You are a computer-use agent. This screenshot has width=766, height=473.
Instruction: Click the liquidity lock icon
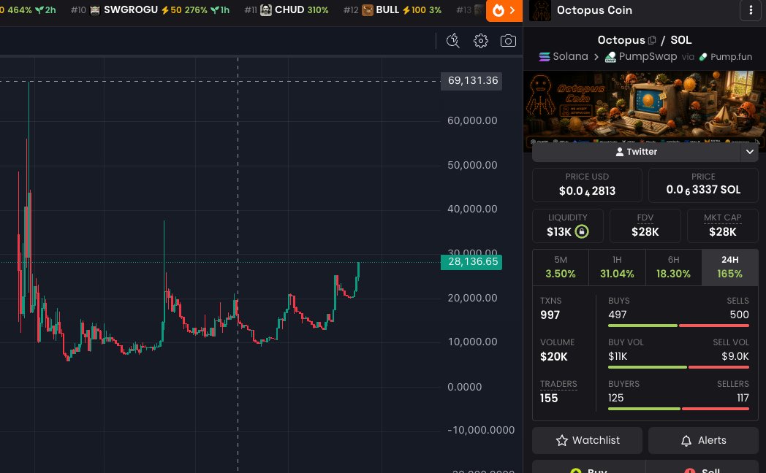581,231
